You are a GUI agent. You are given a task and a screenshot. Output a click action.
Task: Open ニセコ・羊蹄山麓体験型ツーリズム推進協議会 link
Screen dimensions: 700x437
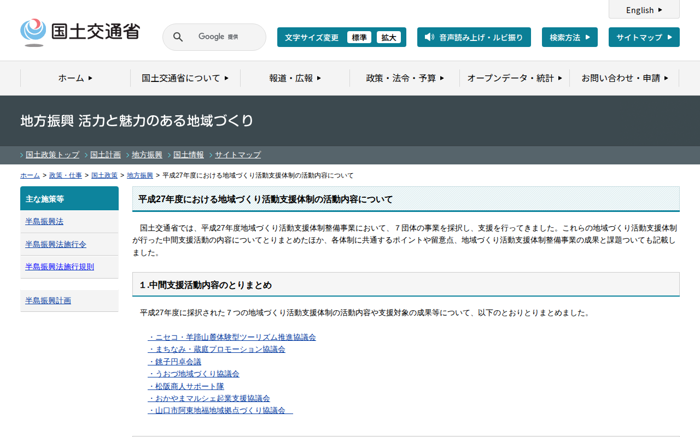[232, 337]
